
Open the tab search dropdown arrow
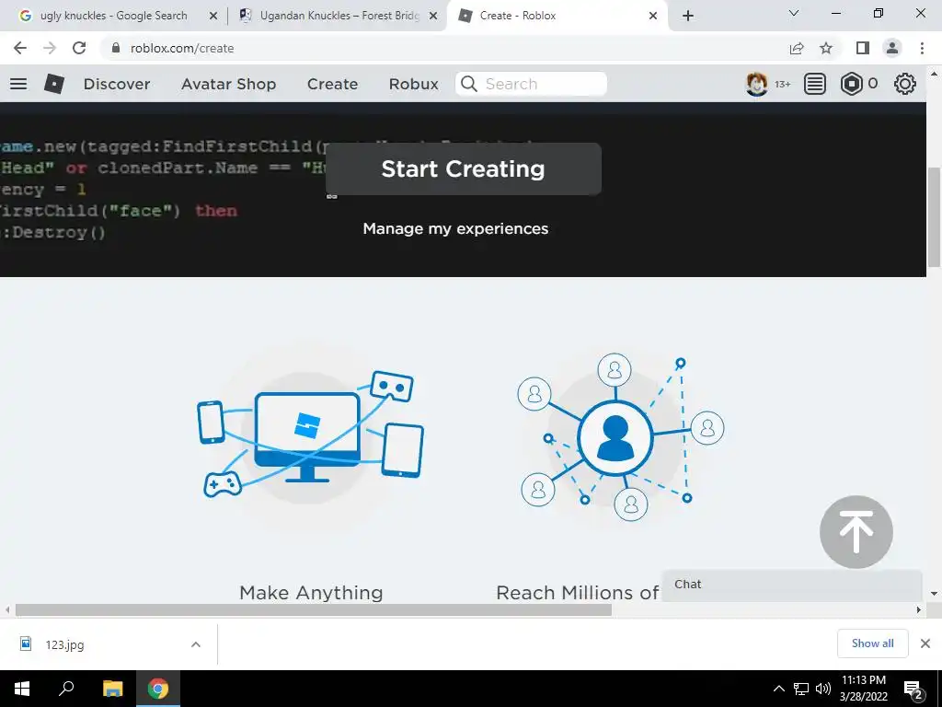(794, 13)
